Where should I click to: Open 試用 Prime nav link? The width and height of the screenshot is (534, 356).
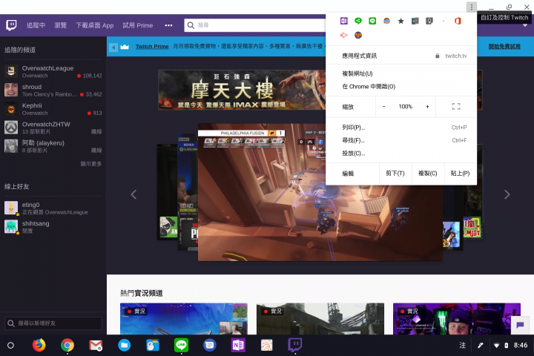click(x=138, y=25)
